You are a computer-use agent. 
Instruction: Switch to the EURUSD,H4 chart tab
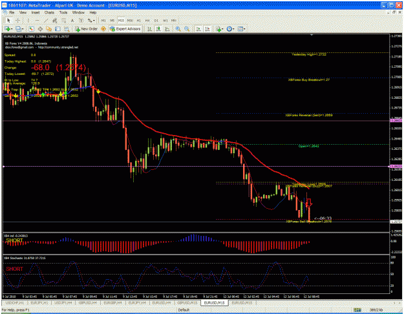tap(162, 303)
